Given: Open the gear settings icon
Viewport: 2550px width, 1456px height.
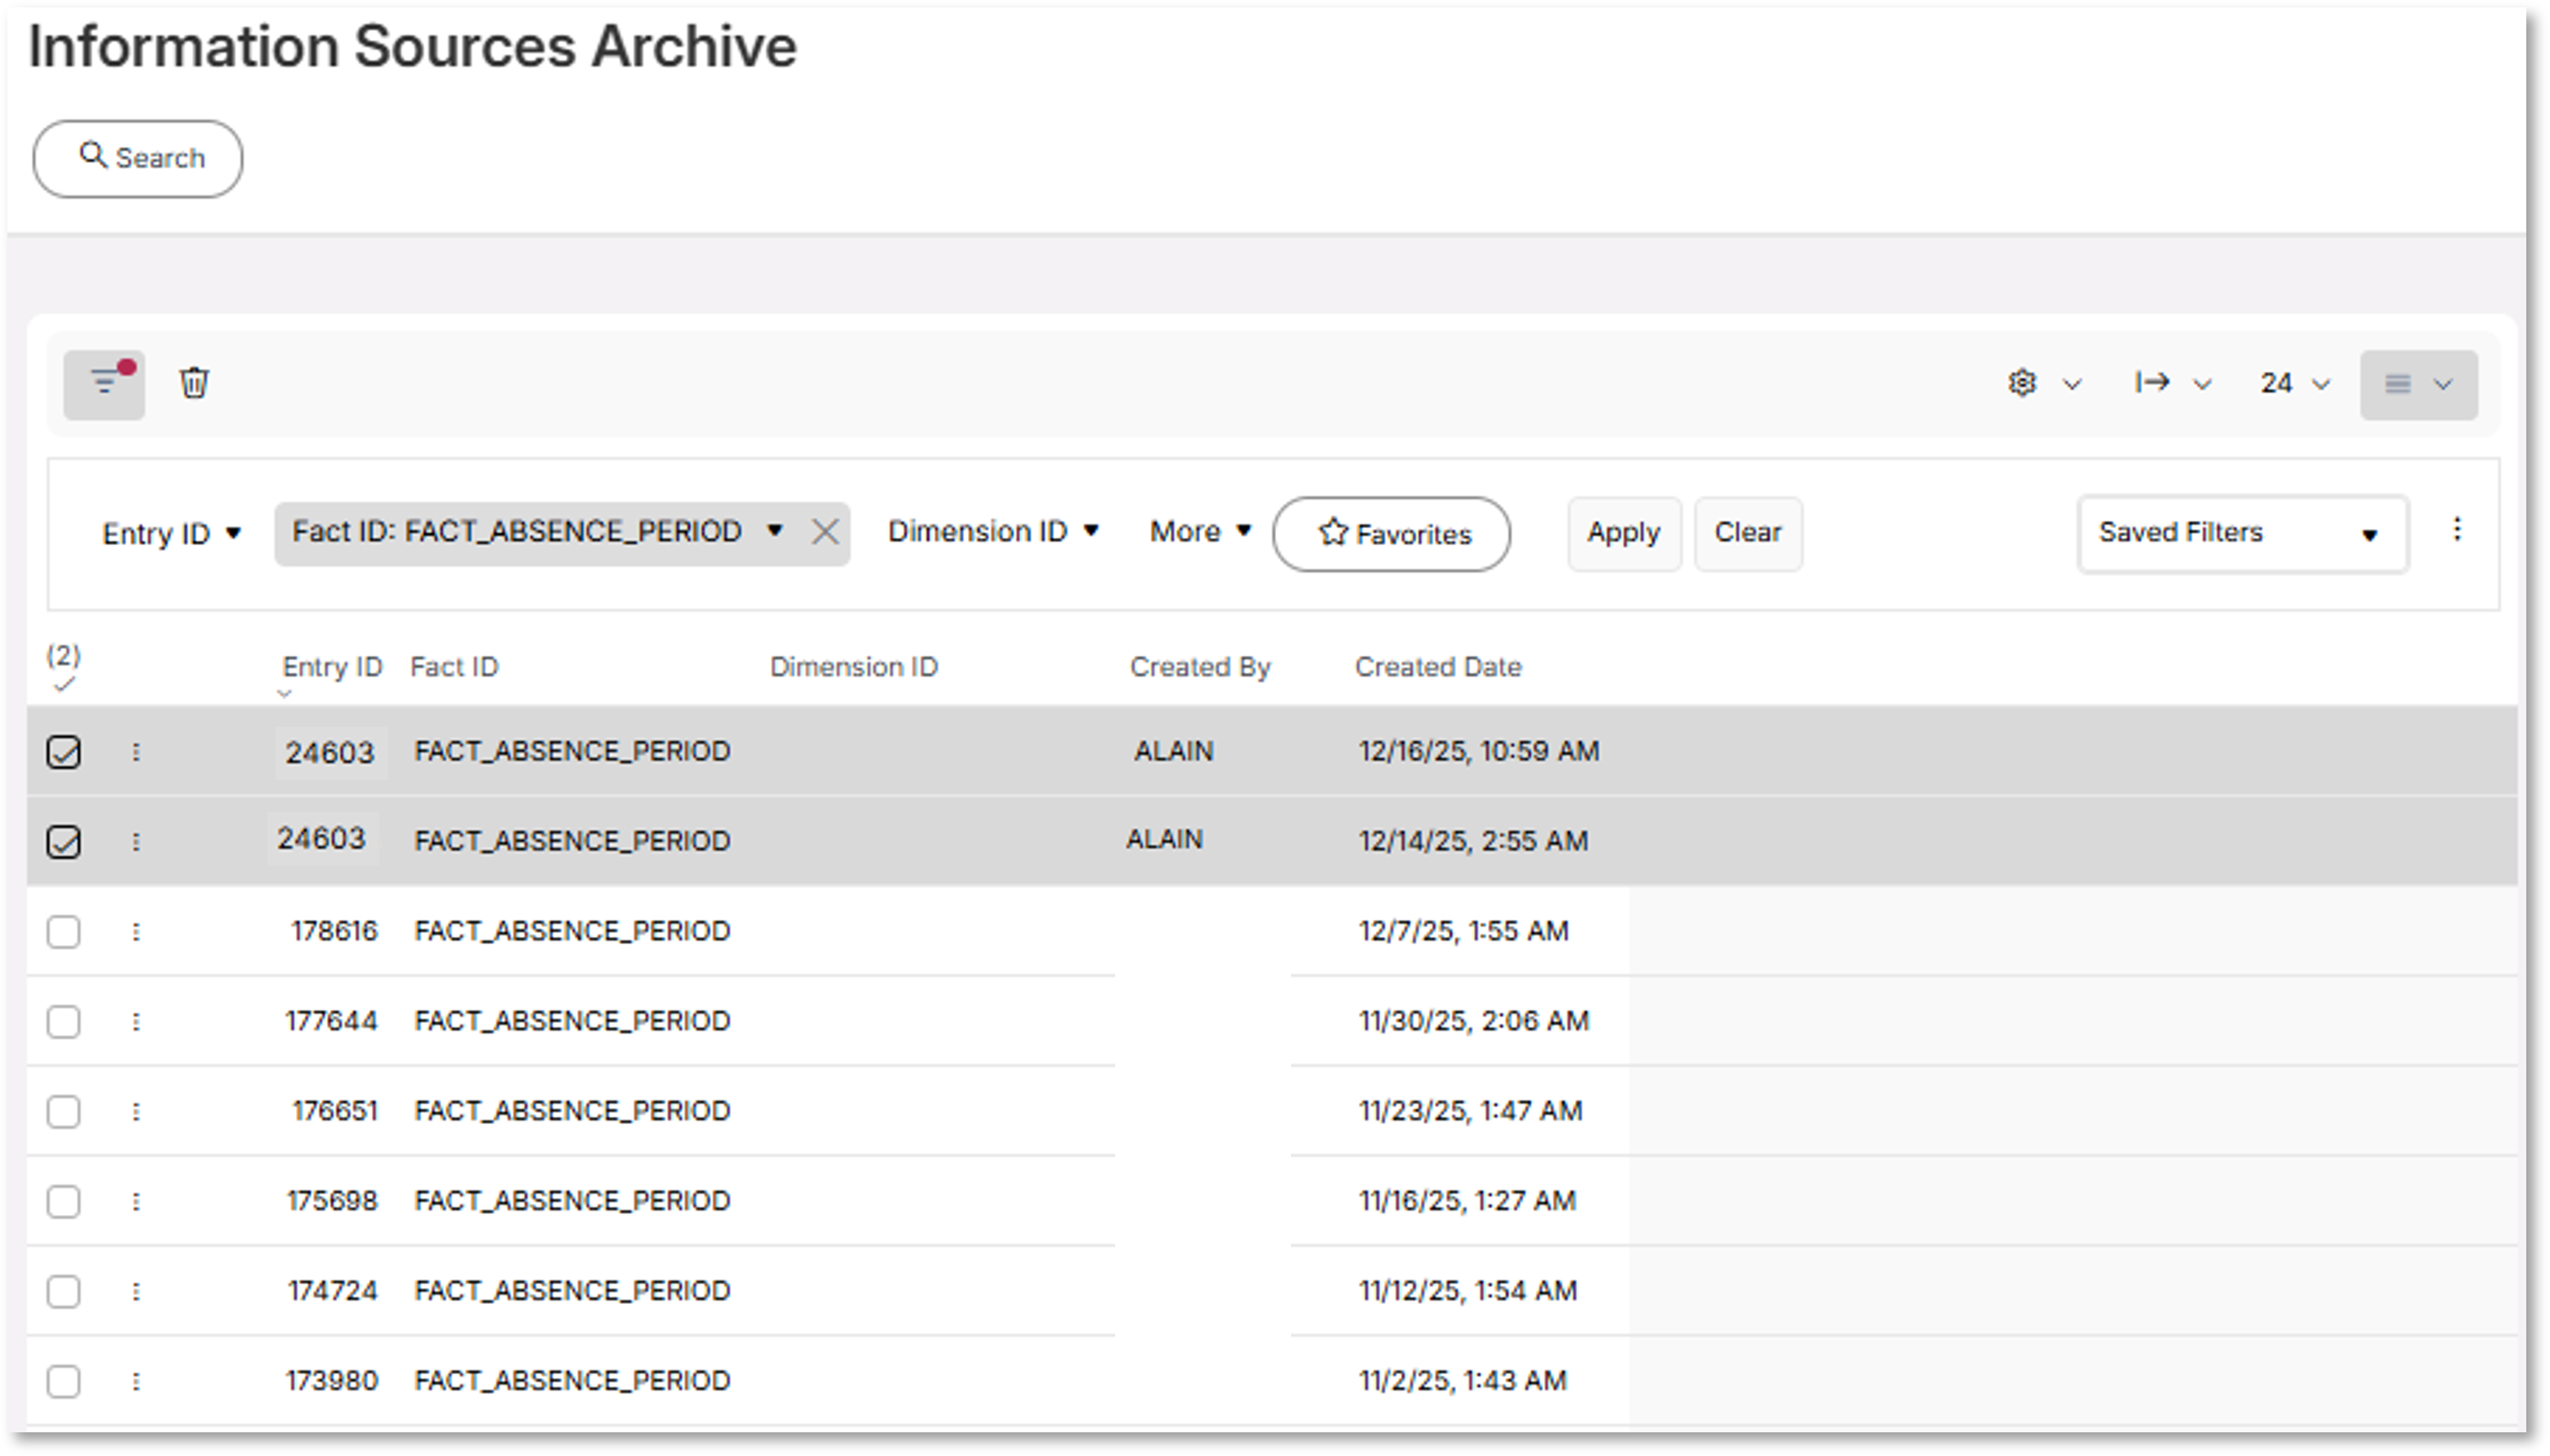Looking at the screenshot, I should [2022, 383].
